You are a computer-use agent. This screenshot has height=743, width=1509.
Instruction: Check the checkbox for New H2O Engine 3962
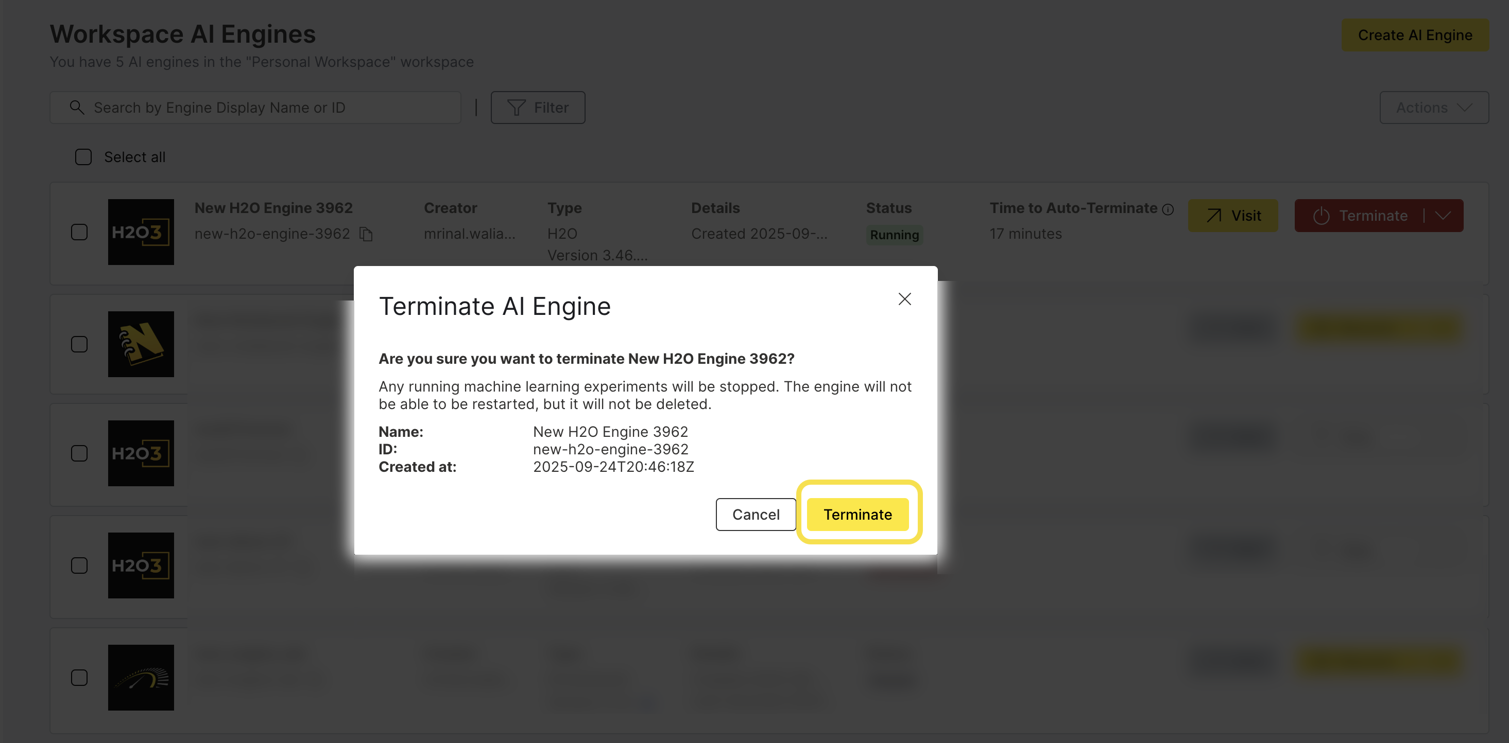point(79,232)
